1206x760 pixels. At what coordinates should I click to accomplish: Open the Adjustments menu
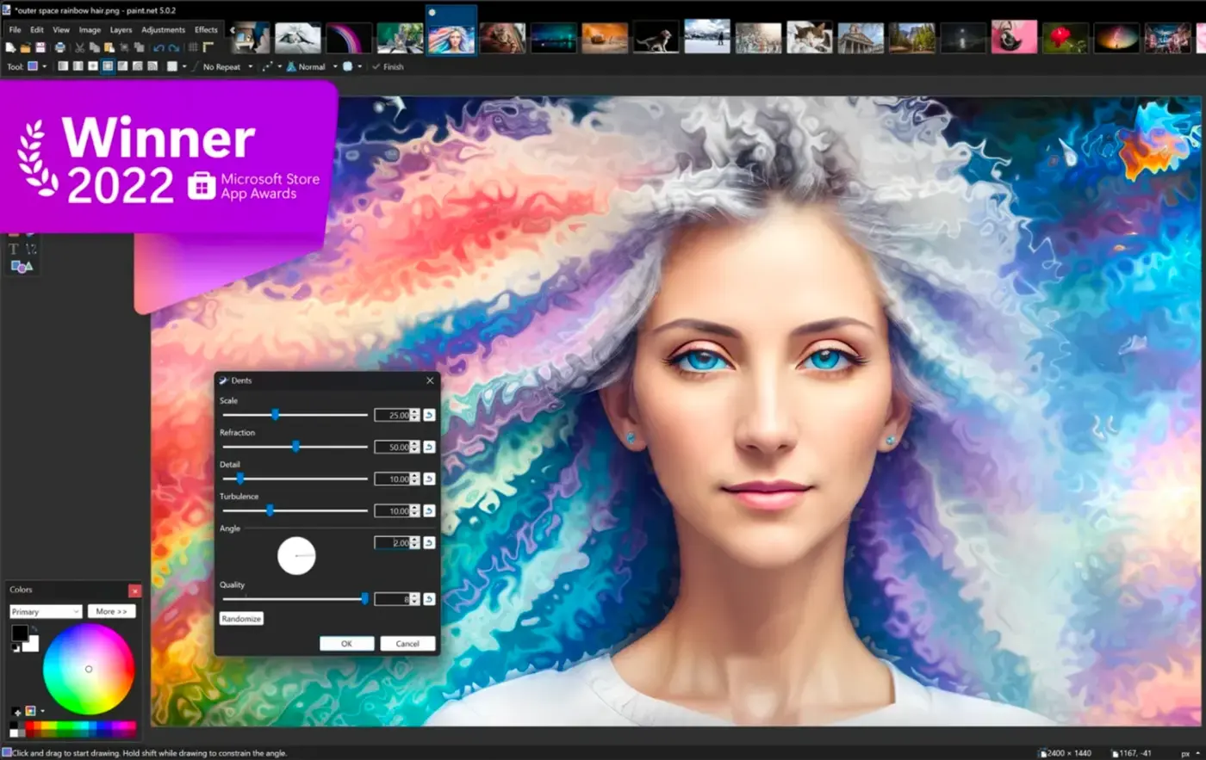pos(163,29)
